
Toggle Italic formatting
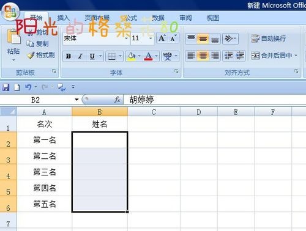click(x=80, y=56)
